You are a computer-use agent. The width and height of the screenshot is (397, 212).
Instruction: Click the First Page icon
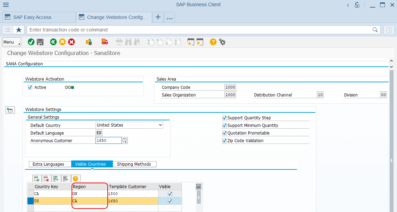pyautogui.click(x=151, y=42)
